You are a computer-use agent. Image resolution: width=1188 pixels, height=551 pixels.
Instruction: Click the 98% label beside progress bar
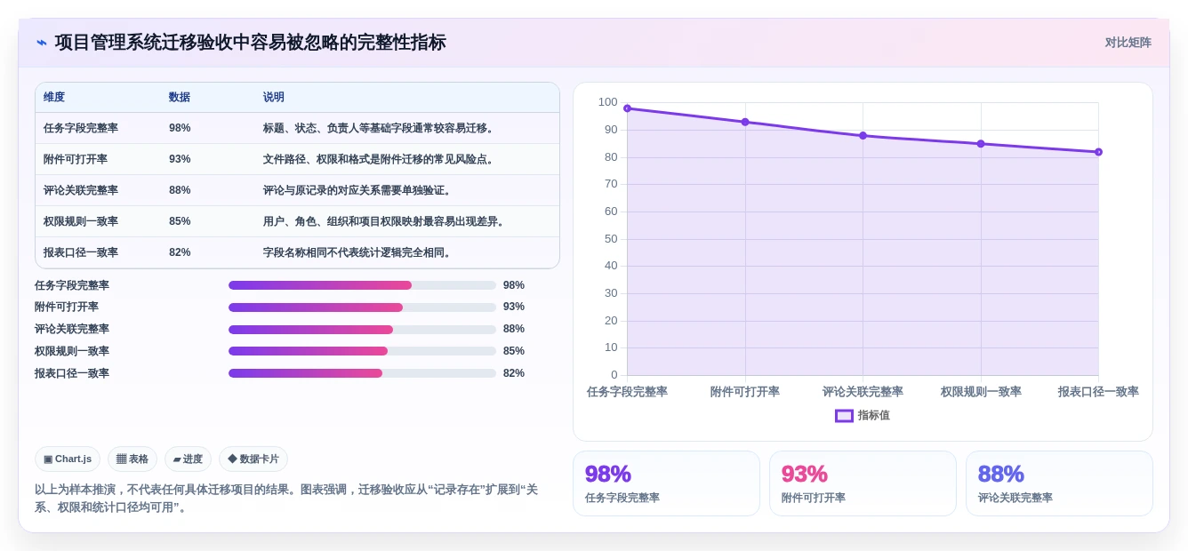click(x=514, y=285)
